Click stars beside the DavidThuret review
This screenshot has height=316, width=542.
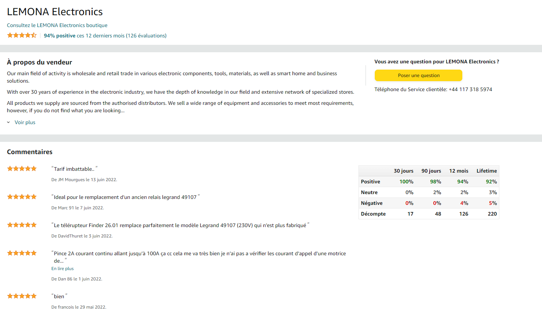point(22,225)
